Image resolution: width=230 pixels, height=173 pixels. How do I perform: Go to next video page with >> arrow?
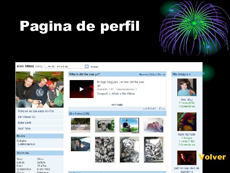tap(164, 109)
